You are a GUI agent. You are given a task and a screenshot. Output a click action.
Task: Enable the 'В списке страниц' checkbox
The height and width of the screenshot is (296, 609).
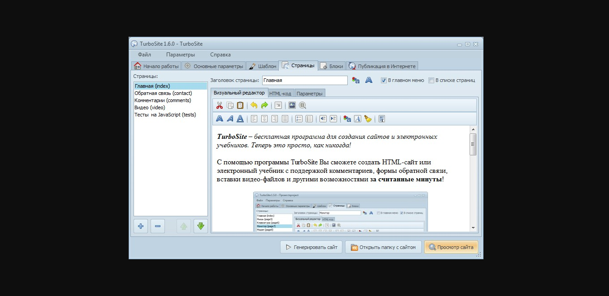(x=431, y=80)
